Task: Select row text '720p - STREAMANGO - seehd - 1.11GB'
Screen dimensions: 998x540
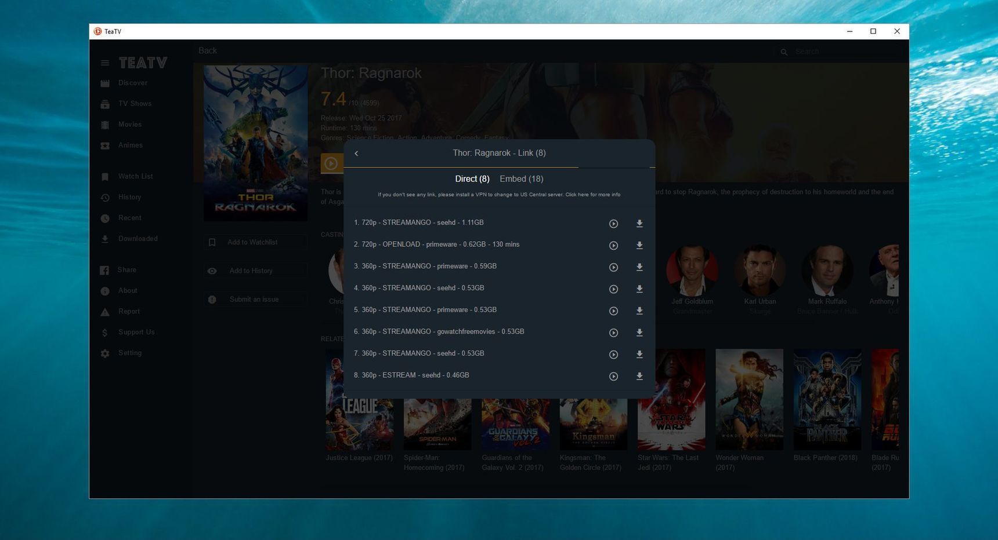Action: click(x=422, y=222)
